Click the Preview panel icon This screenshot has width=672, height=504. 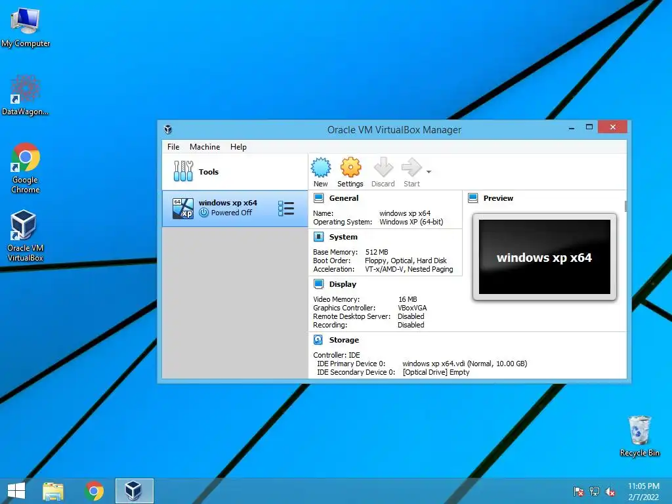click(x=472, y=198)
